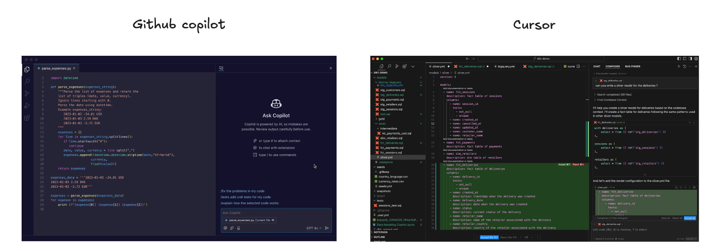
Task: Expand Search completed (69 files) section
Action: click(x=613, y=95)
